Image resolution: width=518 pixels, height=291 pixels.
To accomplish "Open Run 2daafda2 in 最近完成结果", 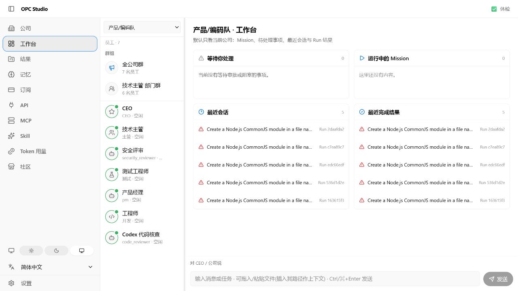I will click(x=432, y=129).
